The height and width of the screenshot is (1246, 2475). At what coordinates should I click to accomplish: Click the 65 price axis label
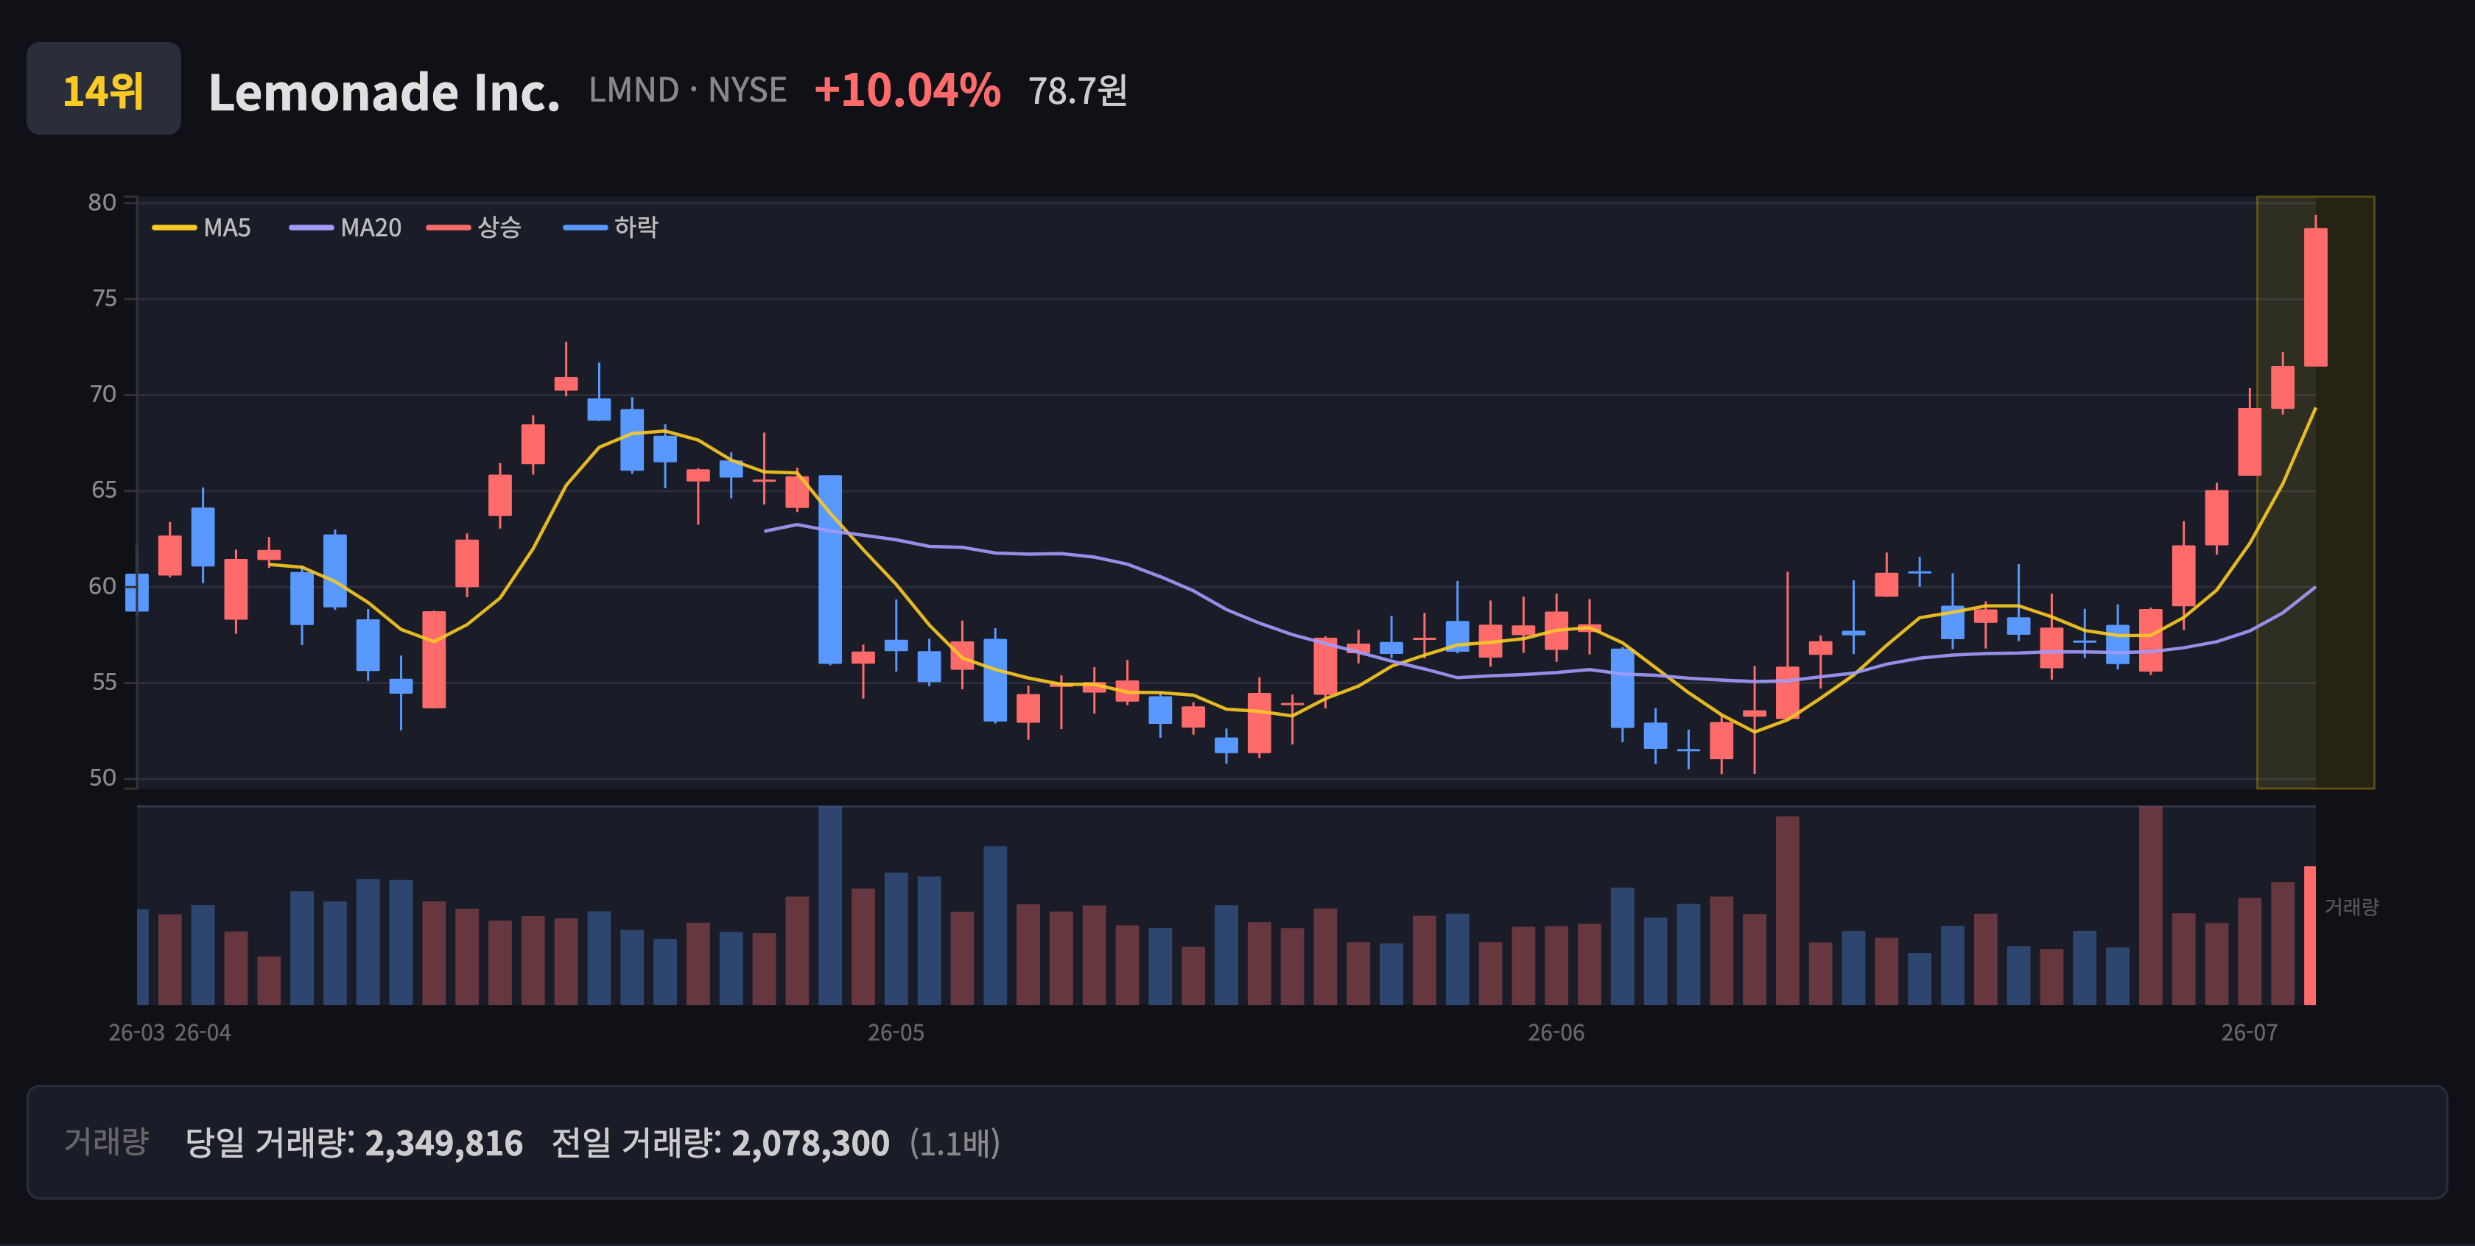(104, 491)
